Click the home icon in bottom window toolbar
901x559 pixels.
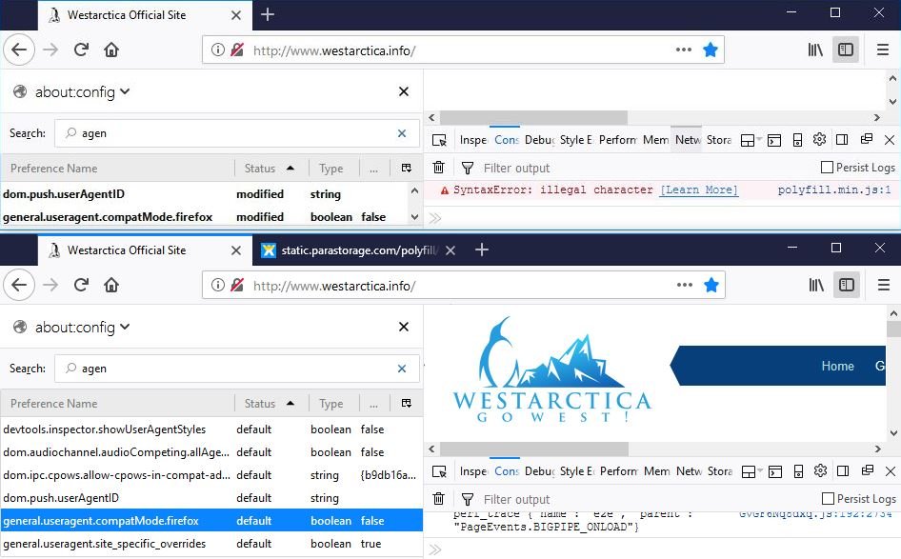[x=111, y=285]
